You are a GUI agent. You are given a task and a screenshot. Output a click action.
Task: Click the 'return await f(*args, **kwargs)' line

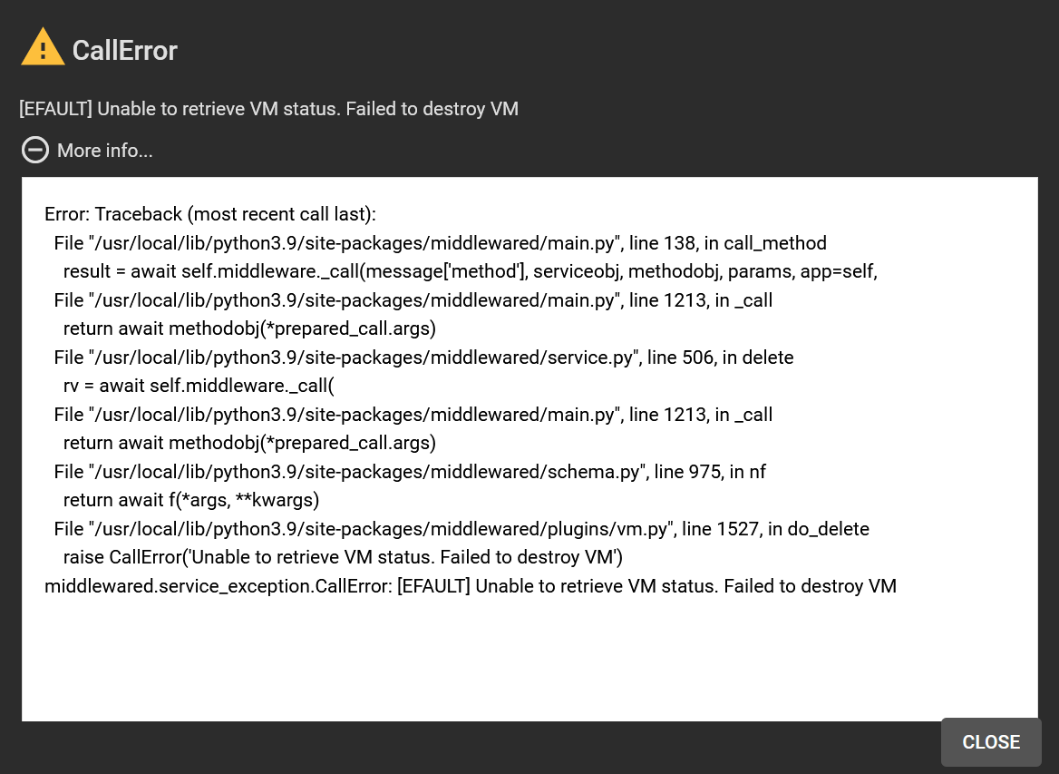(191, 500)
